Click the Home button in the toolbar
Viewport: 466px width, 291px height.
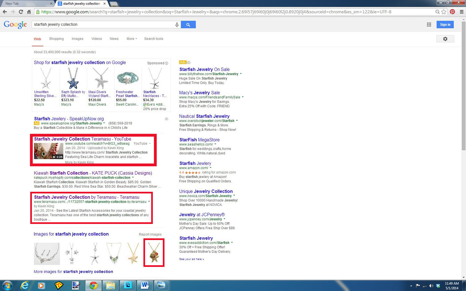pos(29,12)
